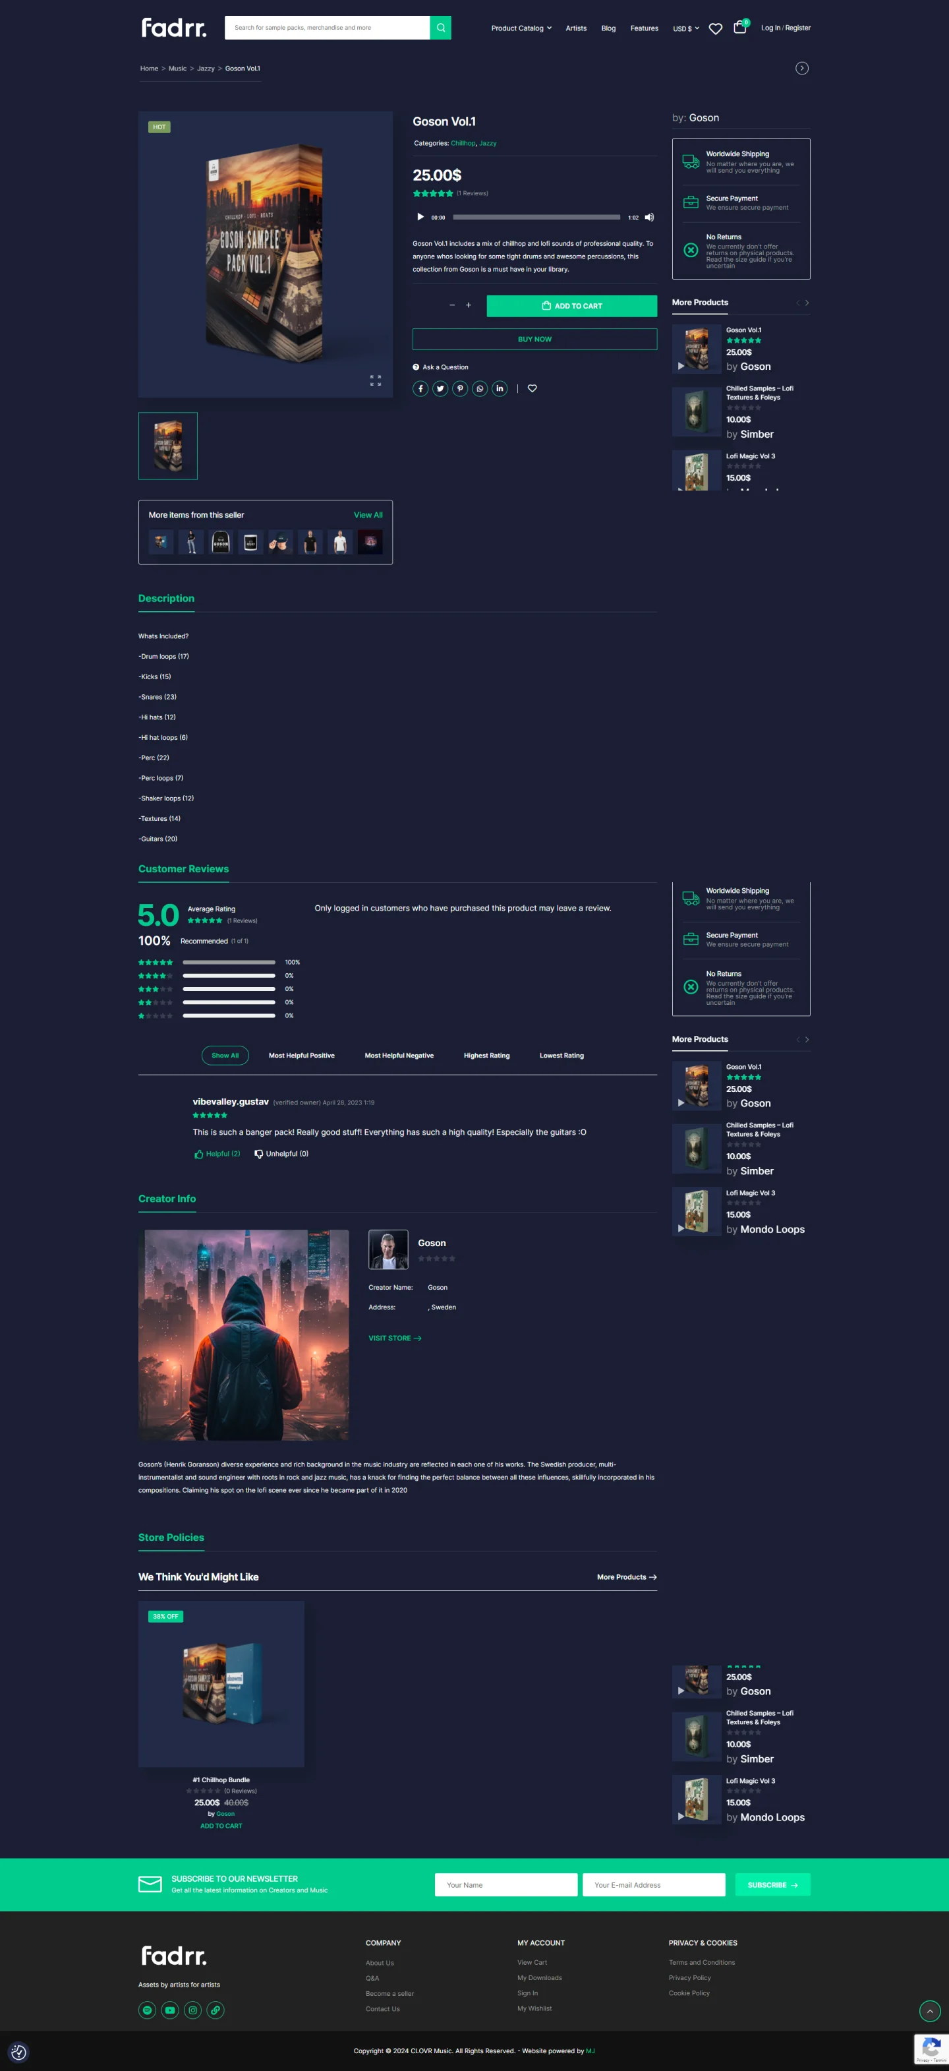
Task: Open the Instagram icon in footer
Action: pos(193,2010)
